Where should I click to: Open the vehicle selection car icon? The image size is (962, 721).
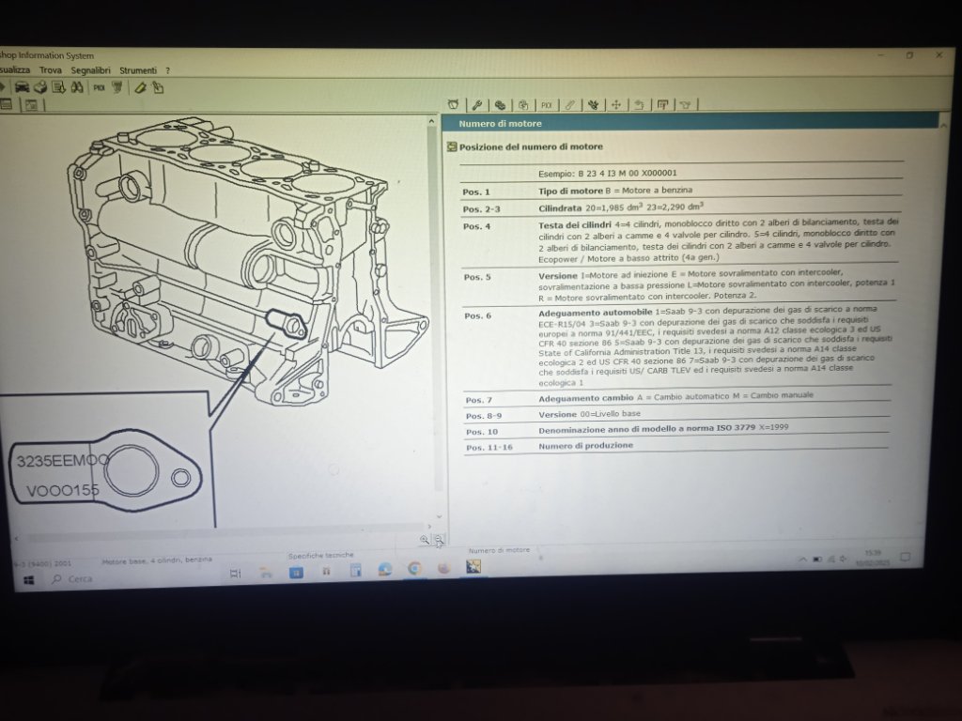point(23,87)
